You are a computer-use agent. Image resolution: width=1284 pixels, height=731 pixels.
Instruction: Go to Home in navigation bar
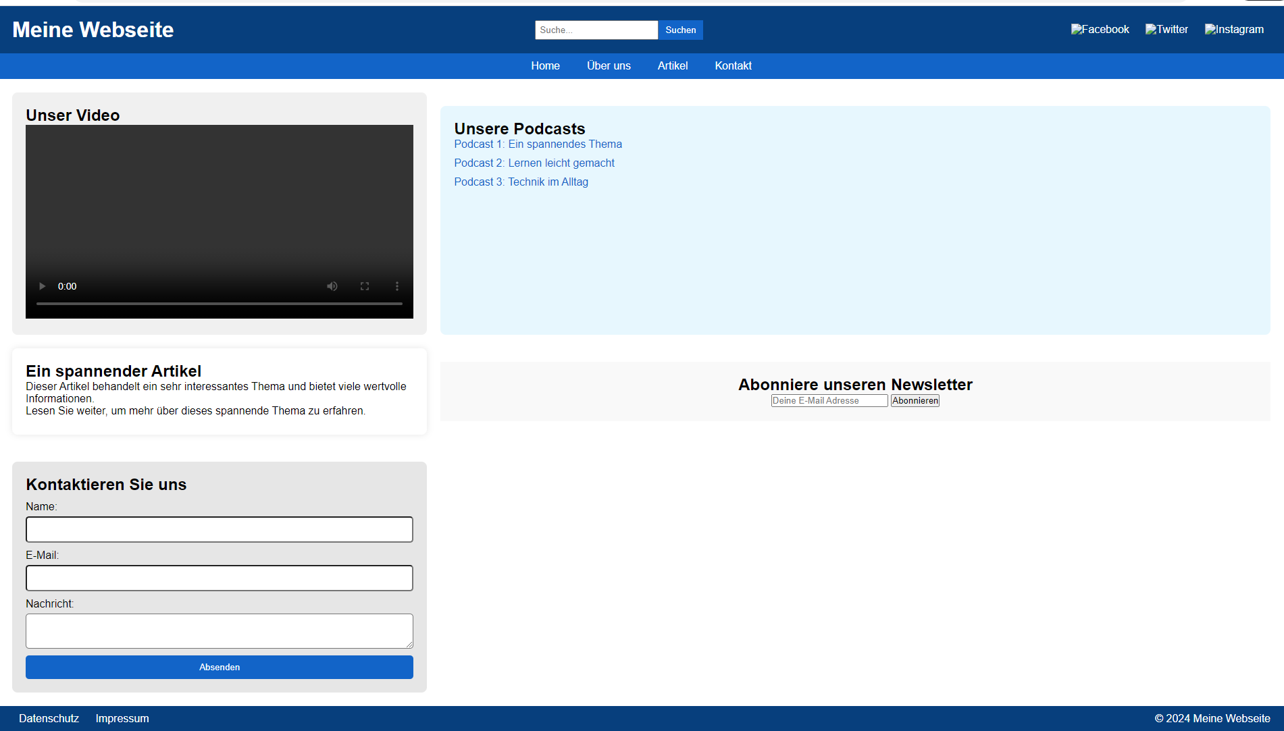(545, 66)
